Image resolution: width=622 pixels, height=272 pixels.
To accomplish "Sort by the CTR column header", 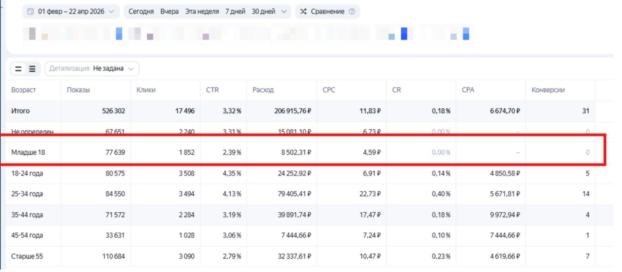I will [x=213, y=90].
